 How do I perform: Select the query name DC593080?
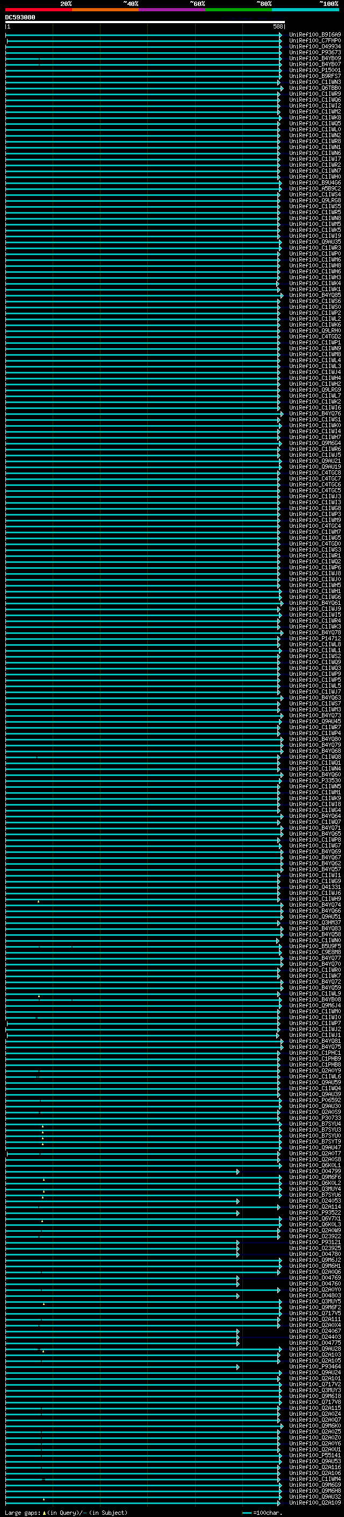click(x=20, y=17)
